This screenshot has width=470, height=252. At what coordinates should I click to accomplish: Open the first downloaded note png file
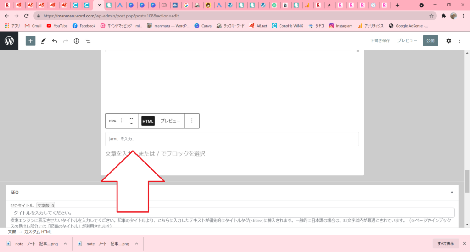tap(33, 244)
